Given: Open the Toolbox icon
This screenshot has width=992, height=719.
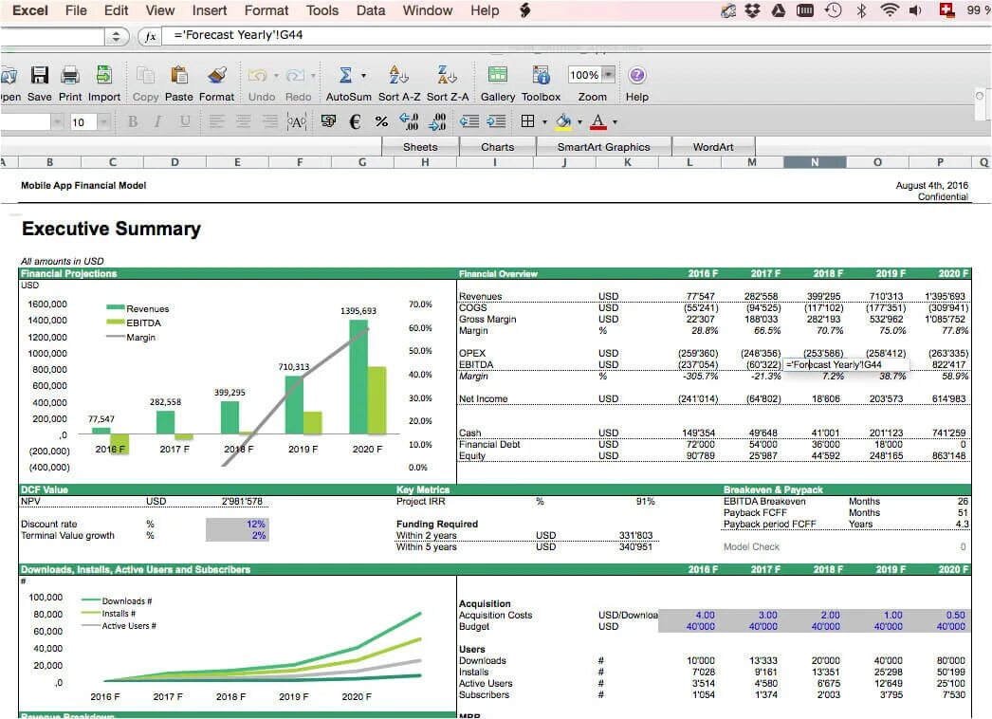Looking at the screenshot, I should tap(541, 75).
